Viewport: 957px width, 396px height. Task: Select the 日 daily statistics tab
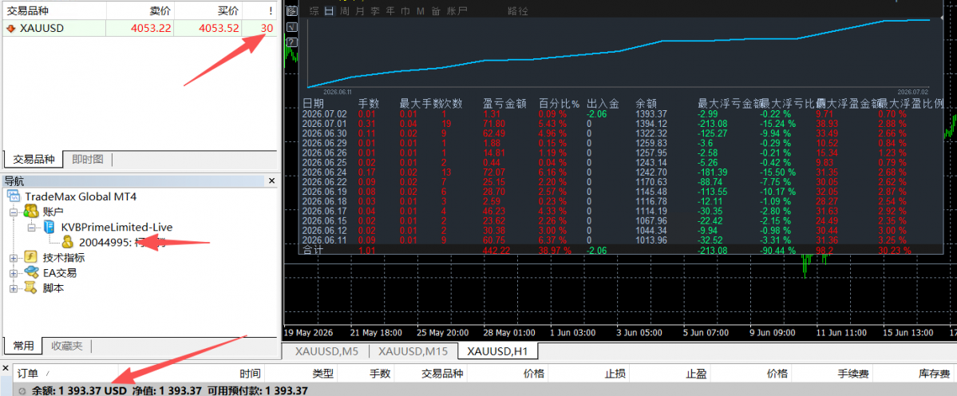click(x=330, y=10)
